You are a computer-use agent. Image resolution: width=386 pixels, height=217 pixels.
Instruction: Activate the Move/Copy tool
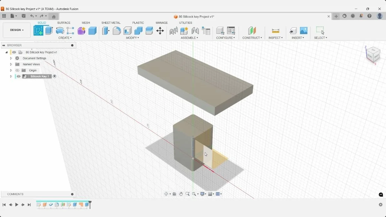click(160, 31)
